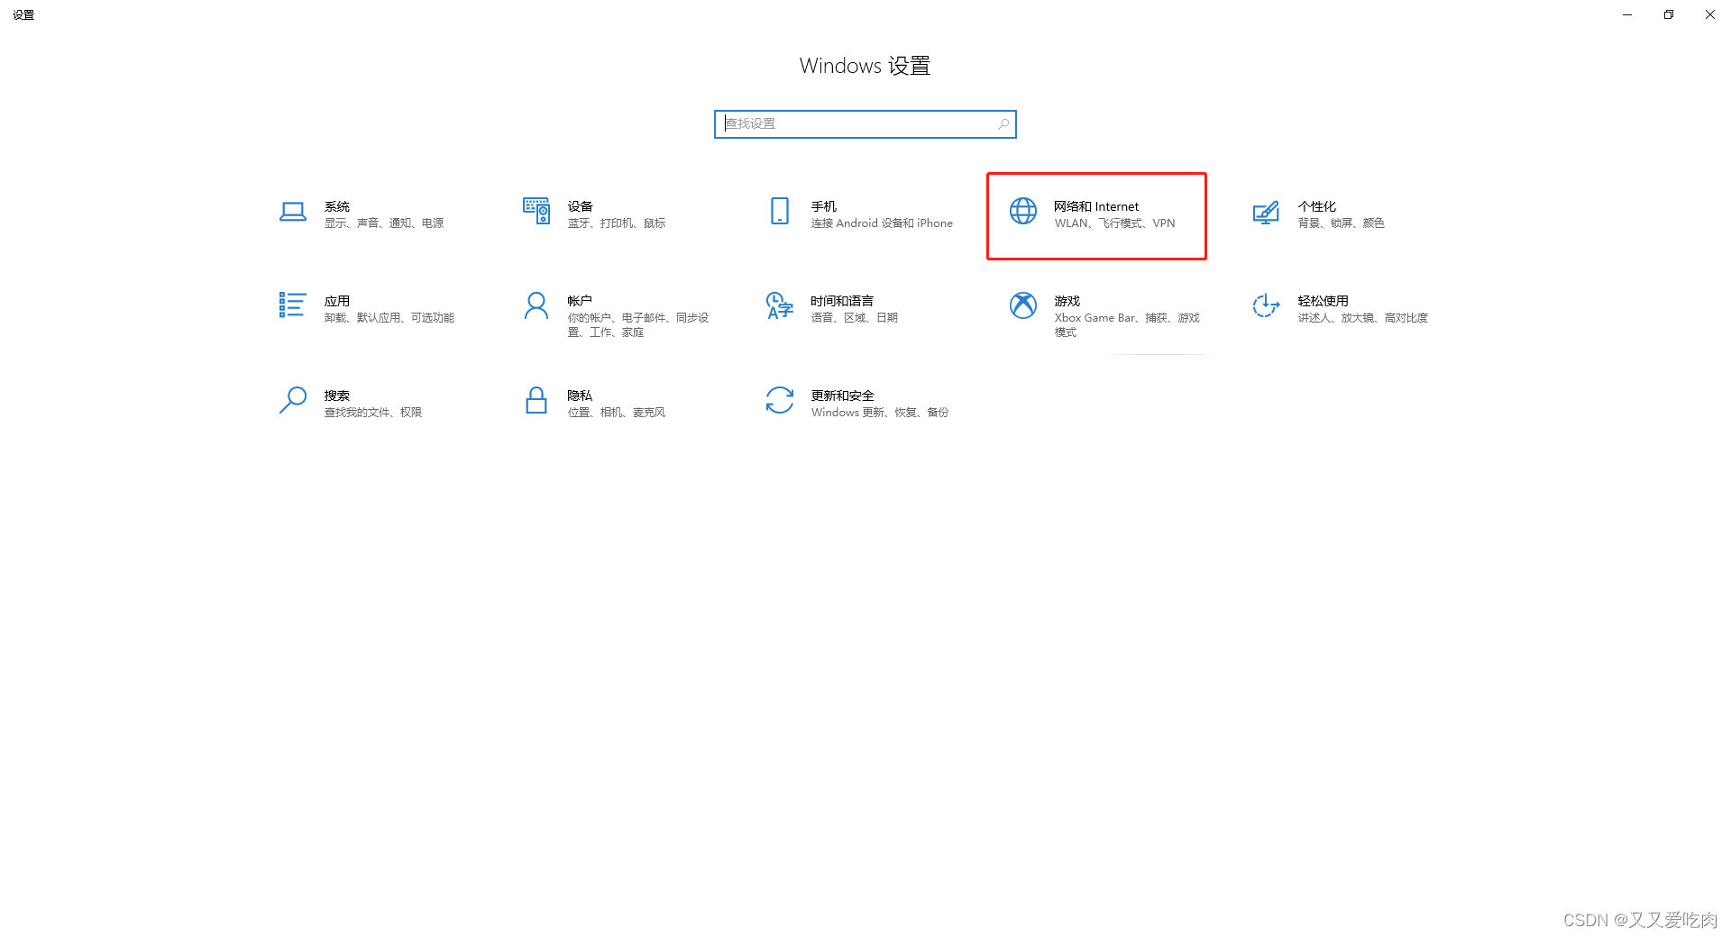Click the text 蓝牙、打印机、鼠标
The height and width of the screenshot is (937, 1731).
tap(617, 223)
